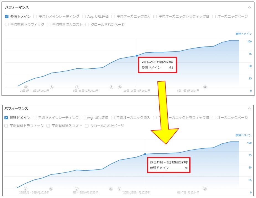Uncheck 参照ドメイン in the upper panel
Viewport: 256px width, 198px height.
click(7, 16)
